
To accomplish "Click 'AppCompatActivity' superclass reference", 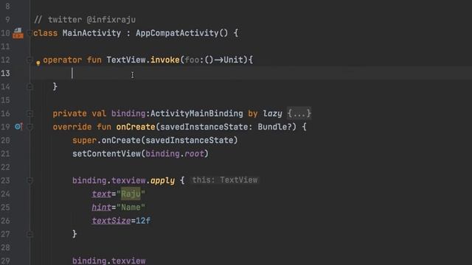I will click(177, 33).
